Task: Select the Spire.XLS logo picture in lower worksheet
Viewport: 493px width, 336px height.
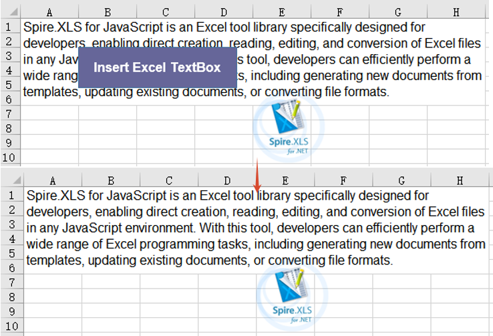Action: (x=292, y=297)
